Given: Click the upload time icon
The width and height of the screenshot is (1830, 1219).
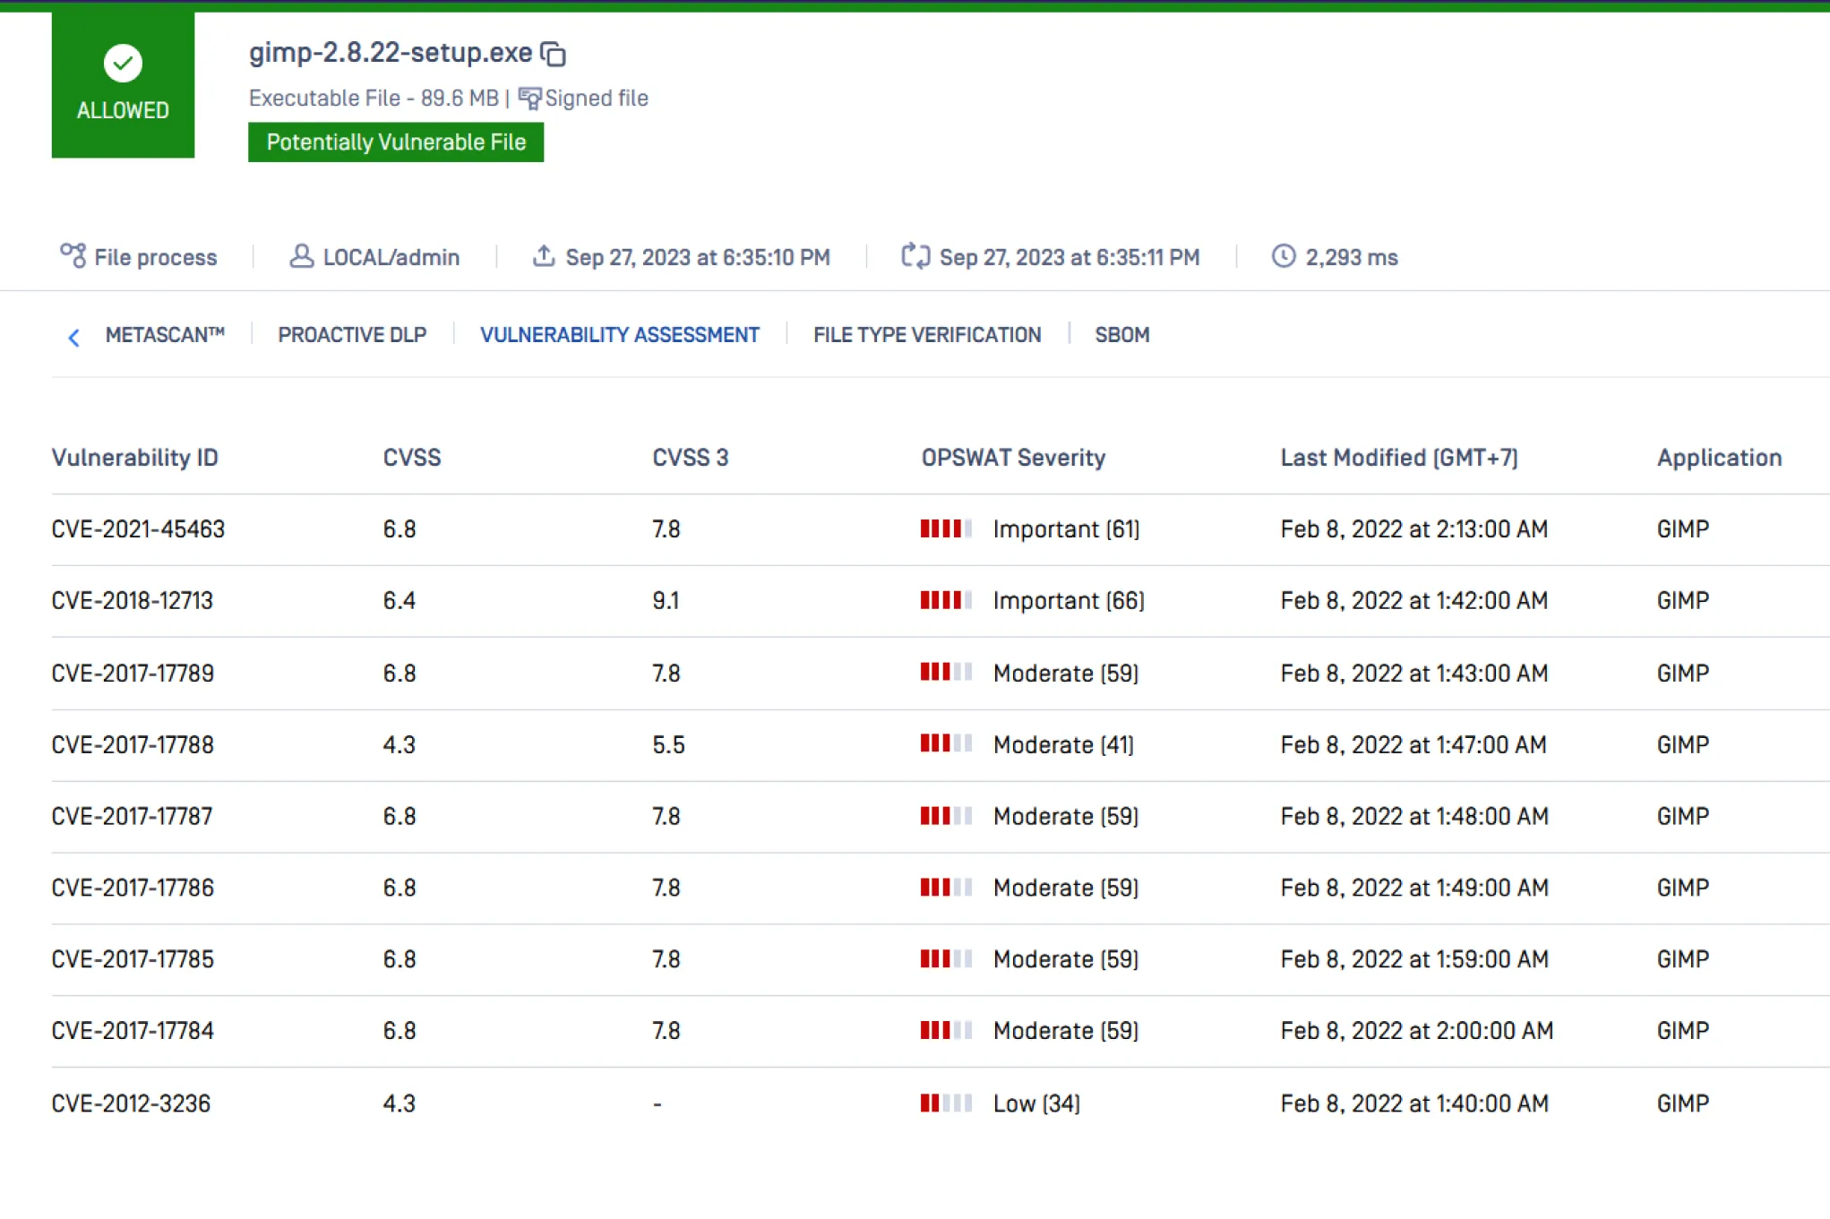Looking at the screenshot, I should [543, 256].
